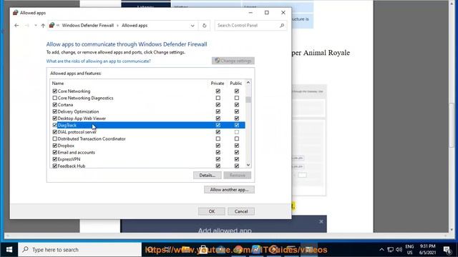Check Distributed Transaction Coordinator Private checkbox

click(218, 138)
